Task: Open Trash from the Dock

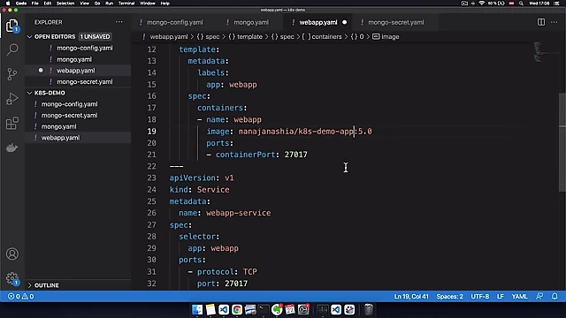Action: (368, 309)
